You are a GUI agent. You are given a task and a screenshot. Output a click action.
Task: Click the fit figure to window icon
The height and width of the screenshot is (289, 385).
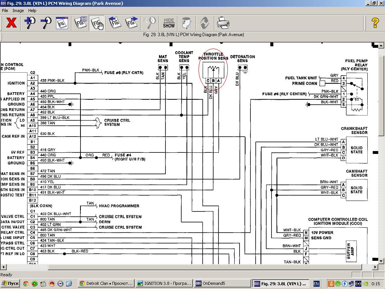pyautogui.click(x=62, y=23)
